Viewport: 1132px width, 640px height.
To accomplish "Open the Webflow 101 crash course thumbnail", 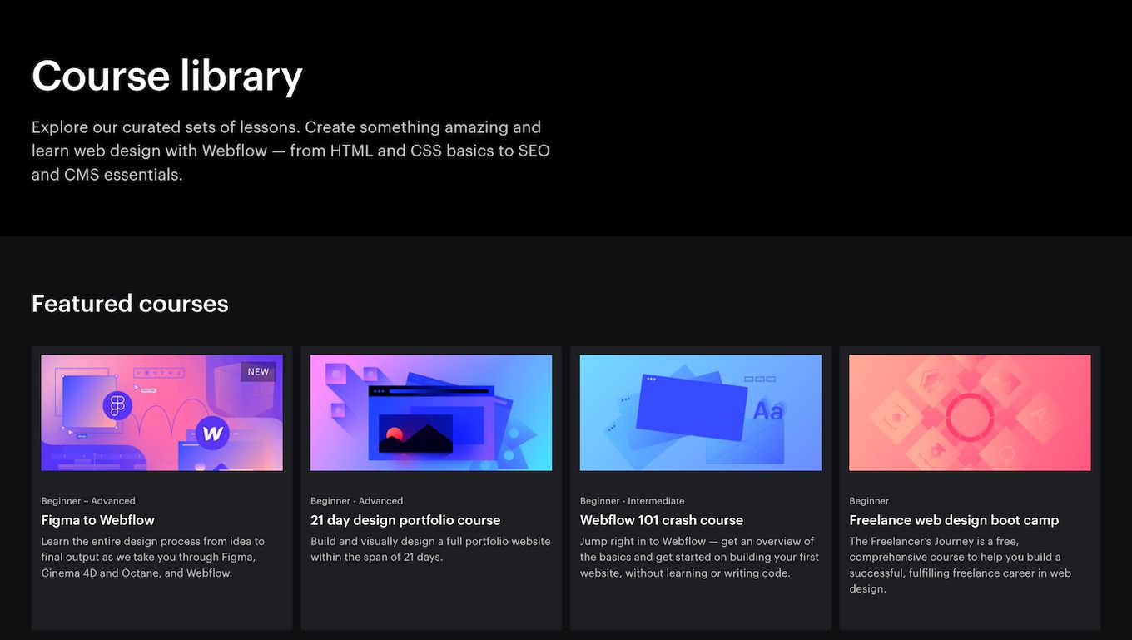I will coord(701,413).
